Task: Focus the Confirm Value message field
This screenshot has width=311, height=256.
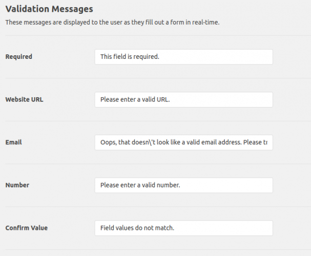Action: pos(183,228)
